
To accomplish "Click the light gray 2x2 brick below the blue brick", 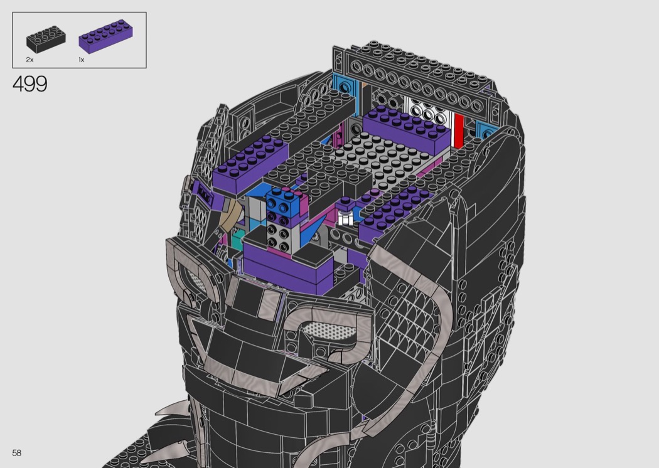I will pos(277,234).
